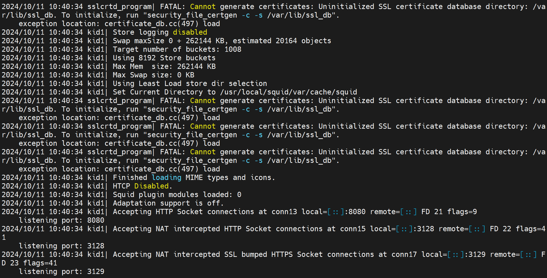Click the "listening port: 8080" line
Viewport: 547px width, 278px height.
pos(61,220)
